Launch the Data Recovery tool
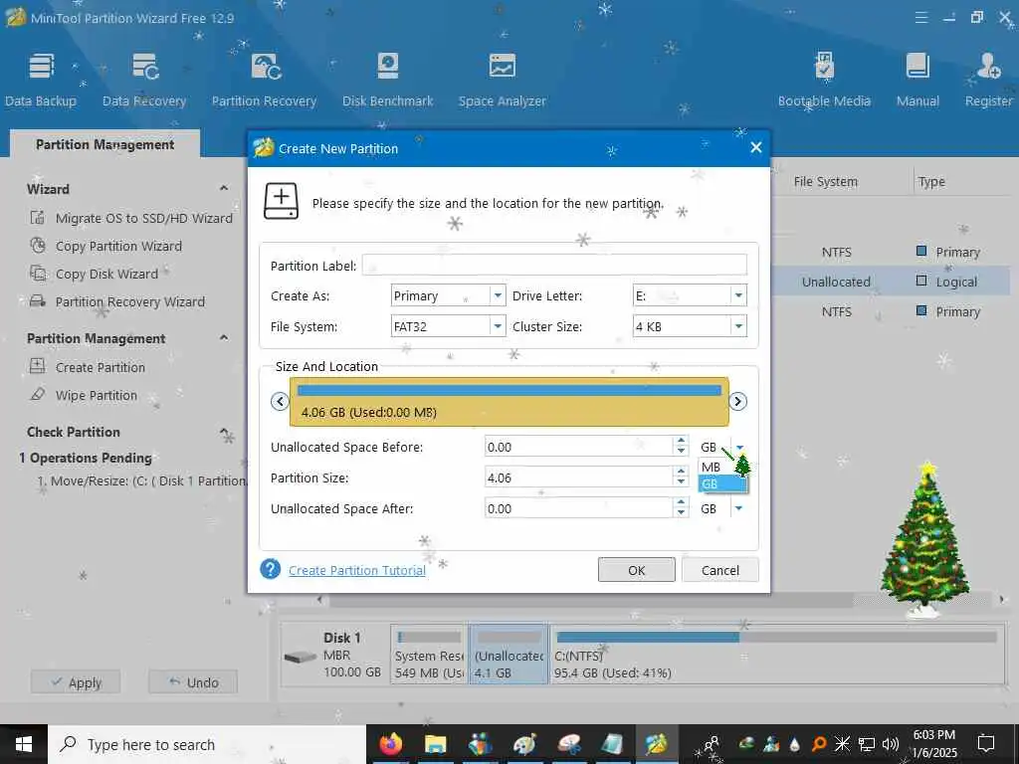The height and width of the screenshot is (764, 1019). pos(144,80)
